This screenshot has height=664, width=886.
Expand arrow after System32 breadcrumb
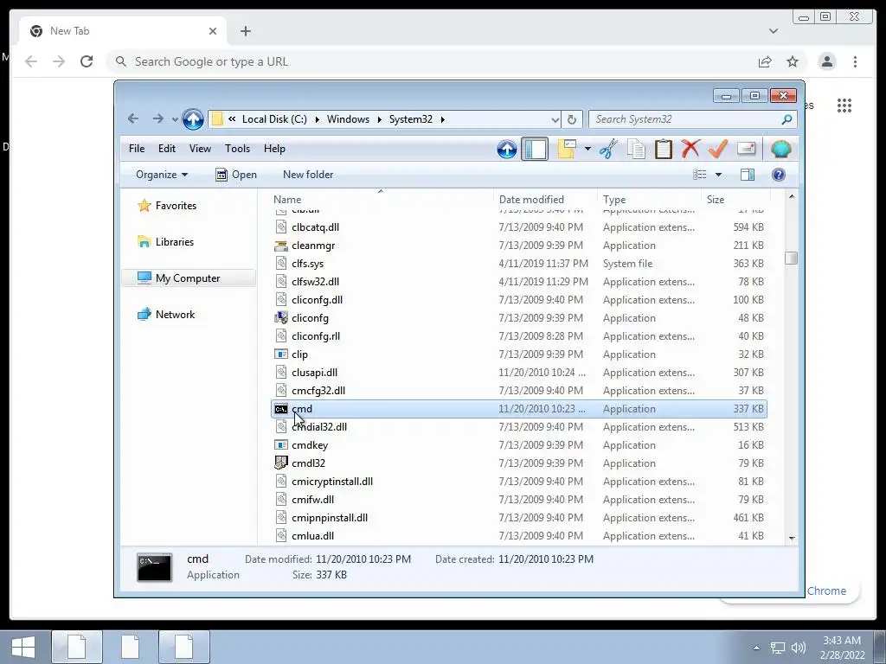click(442, 119)
